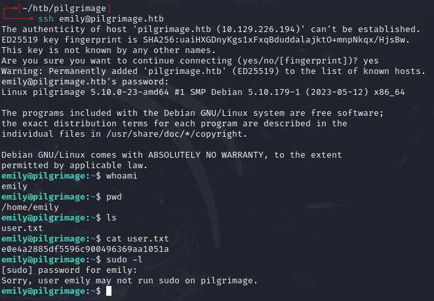Click the /home/emily output line

pyautogui.click(x=30, y=207)
